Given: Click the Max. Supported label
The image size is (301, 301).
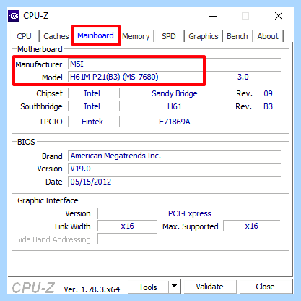Looking at the screenshot, I should [191, 226].
